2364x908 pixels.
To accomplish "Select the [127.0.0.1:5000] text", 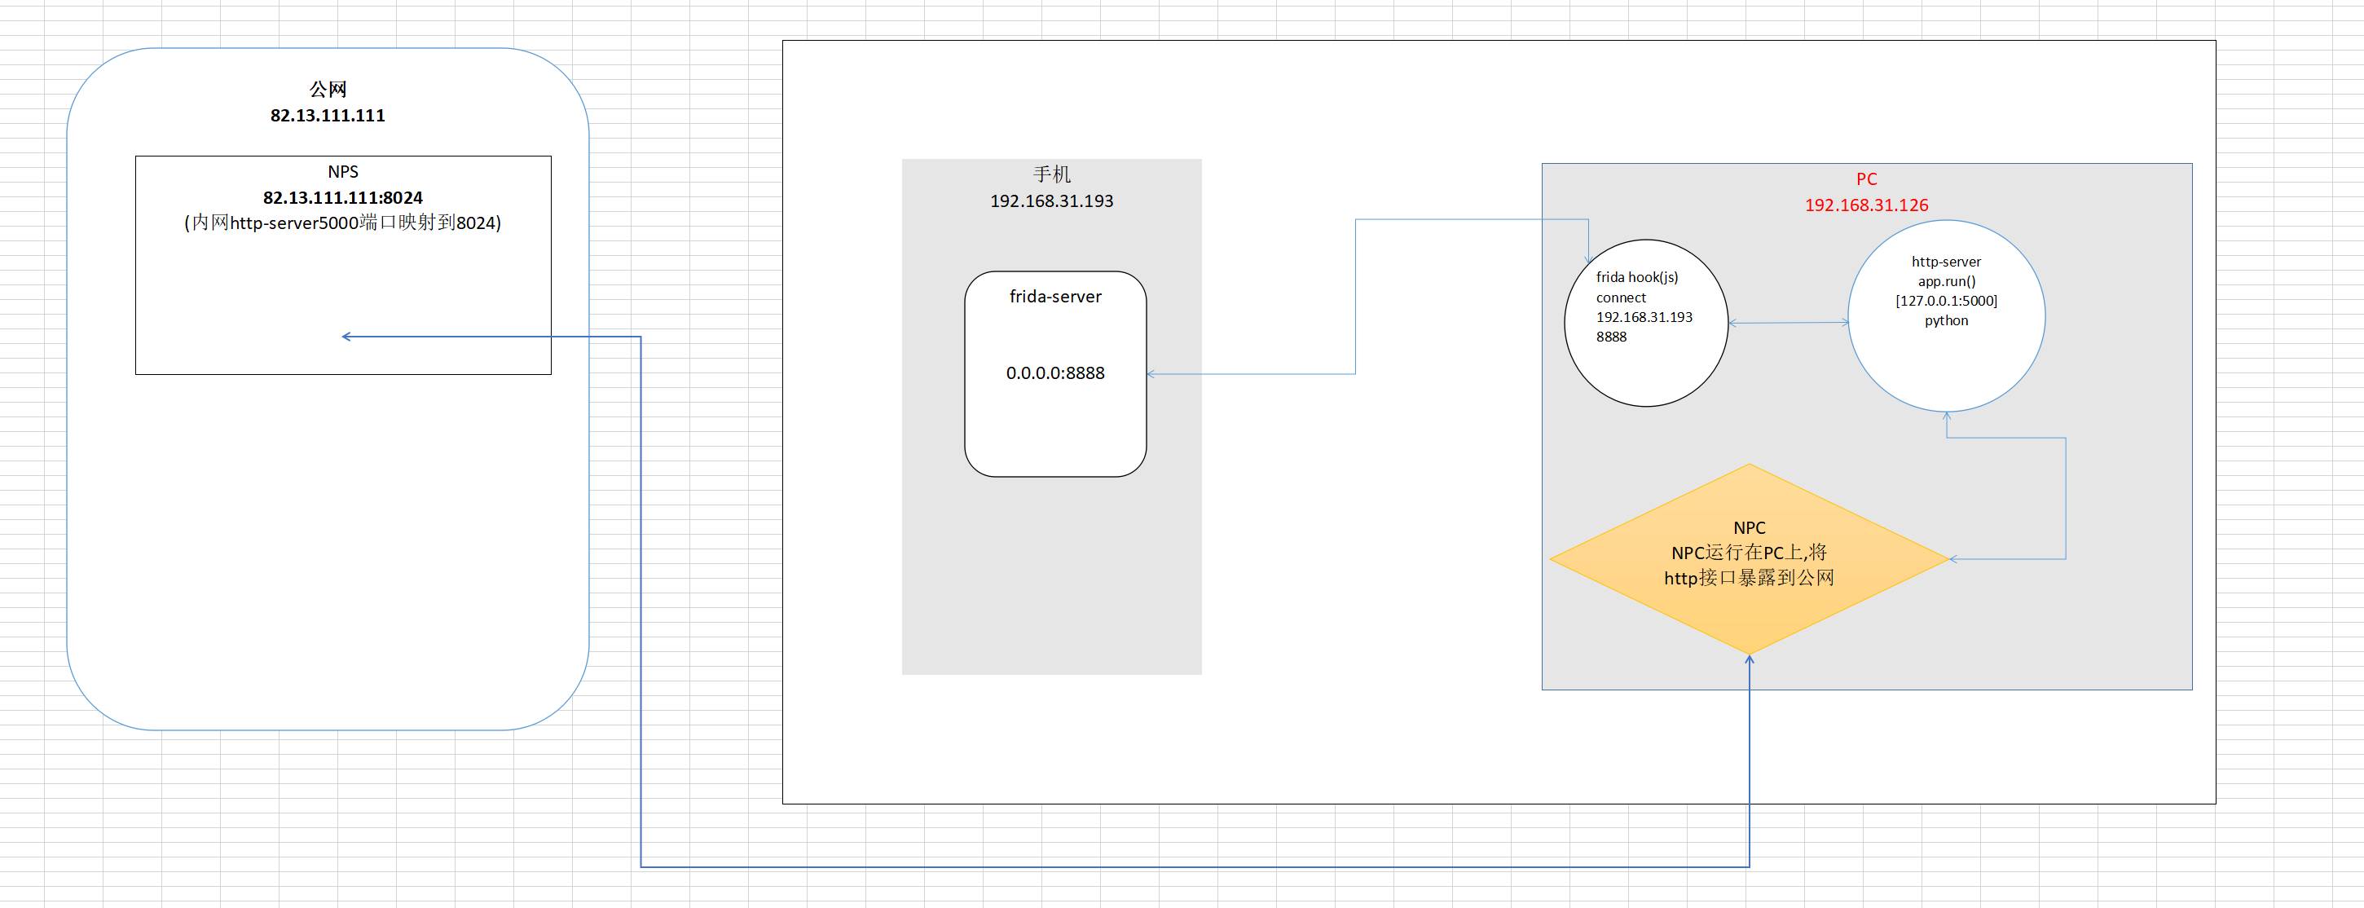I will (x=1947, y=301).
